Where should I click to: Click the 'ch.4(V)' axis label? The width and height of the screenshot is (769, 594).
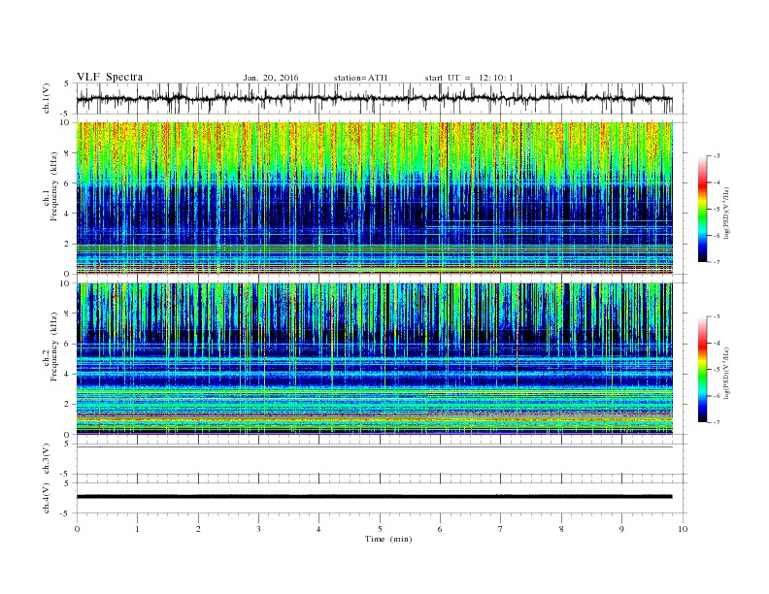click(x=47, y=498)
